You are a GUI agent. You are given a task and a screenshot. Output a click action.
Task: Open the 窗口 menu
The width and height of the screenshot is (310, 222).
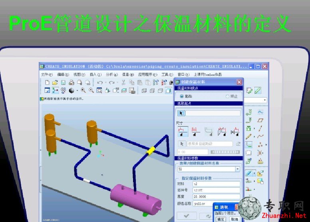[183, 74]
